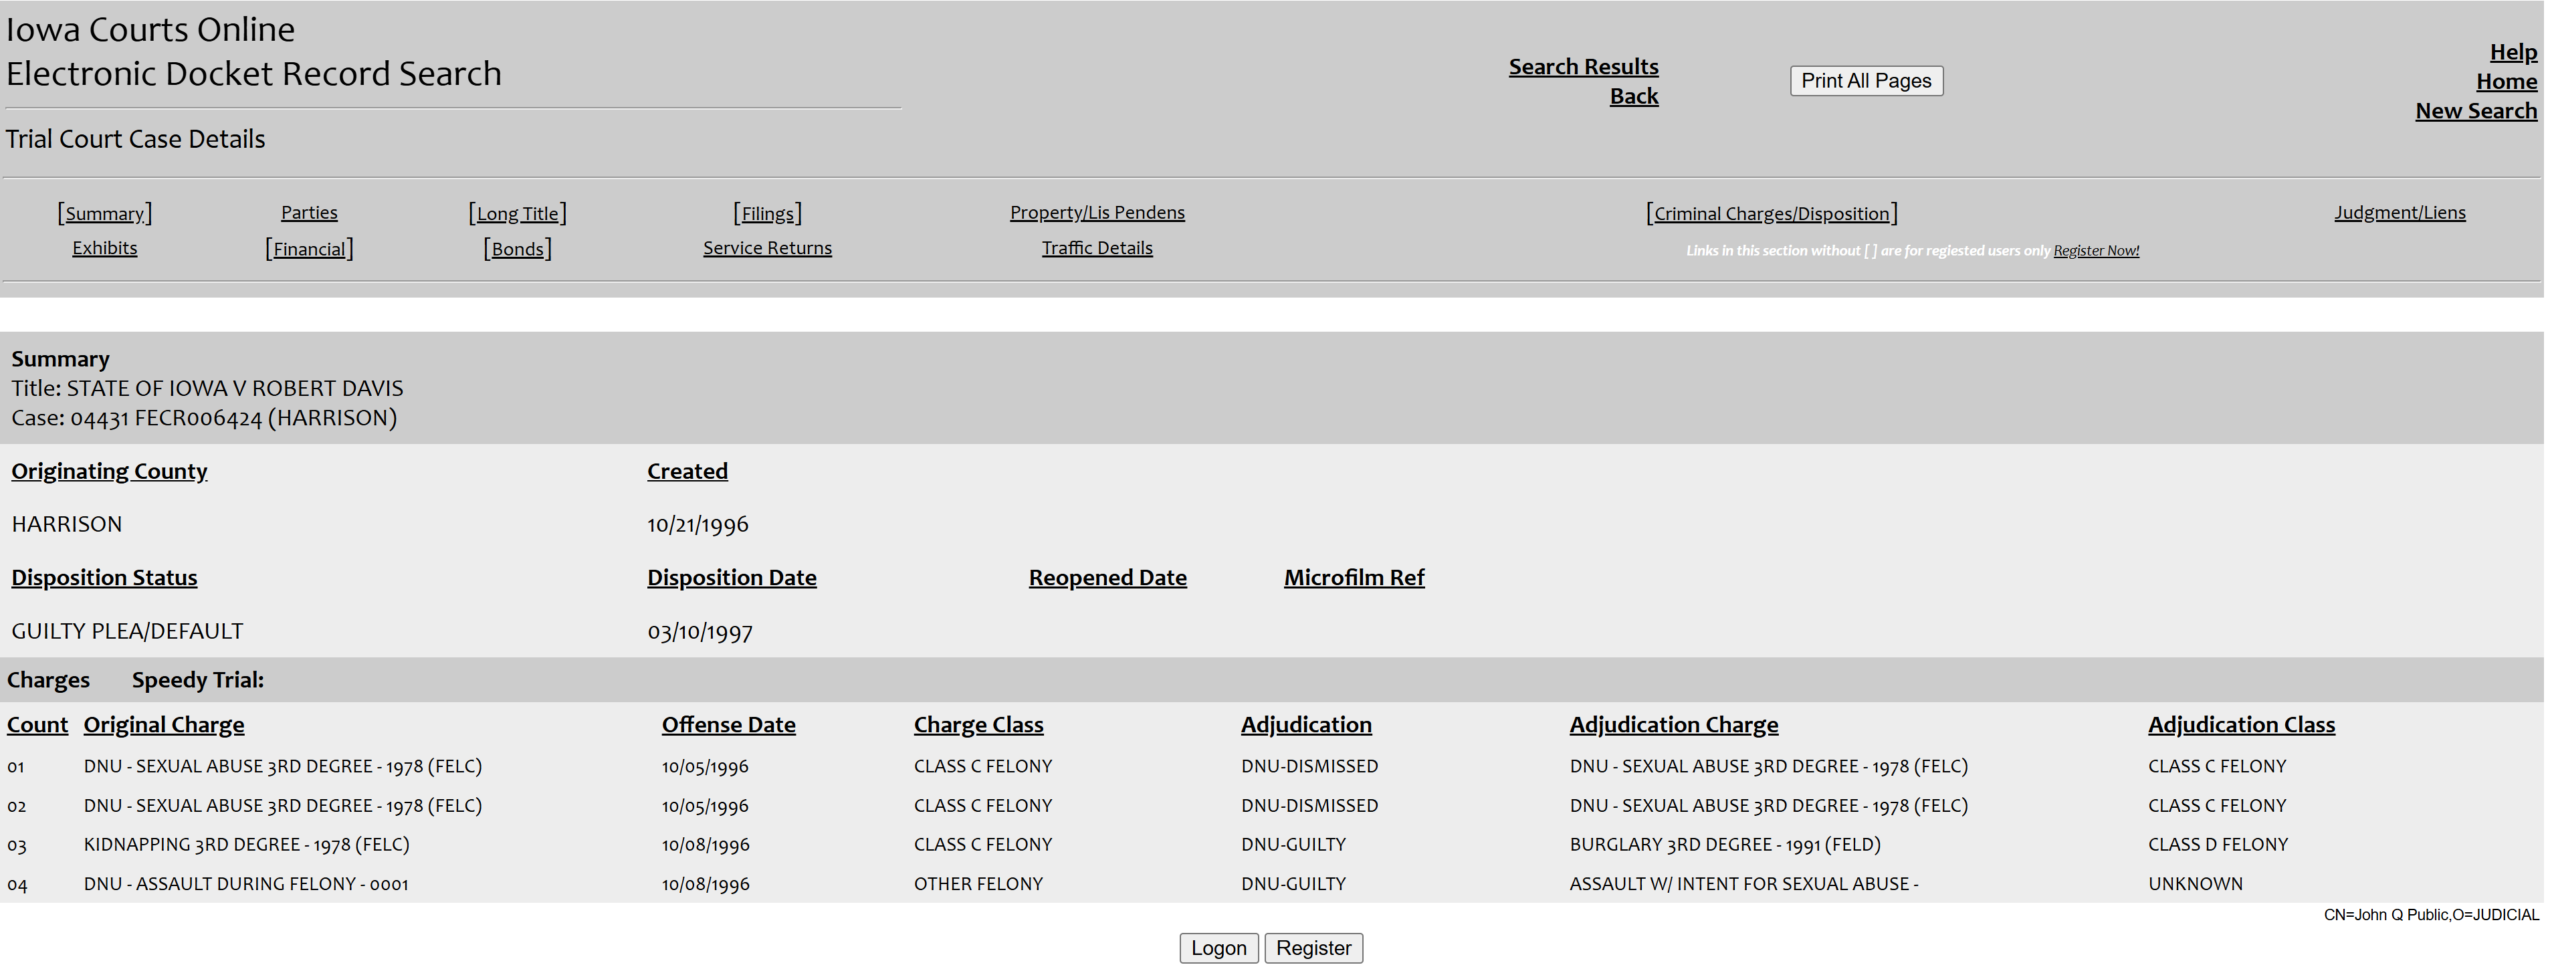Image resolution: width=2552 pixels, height=967 pixels.
Task: Open the Judgment/Liens section
Action: [x=2400, y=212]
